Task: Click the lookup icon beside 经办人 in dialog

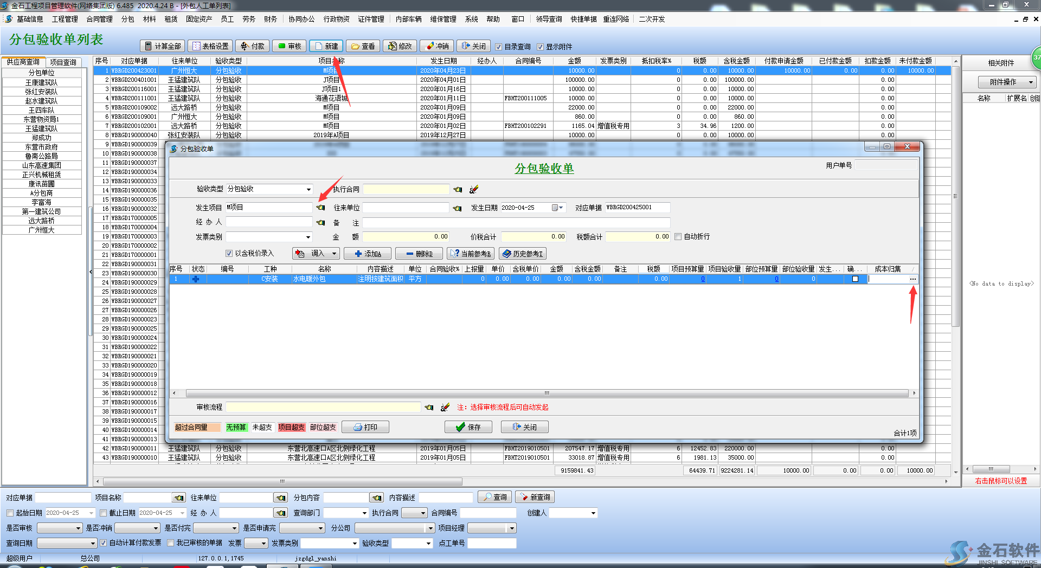Action: [x=321, y=222]
